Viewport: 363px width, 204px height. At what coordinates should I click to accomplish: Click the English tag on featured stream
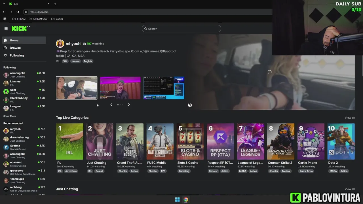[88, 61]
